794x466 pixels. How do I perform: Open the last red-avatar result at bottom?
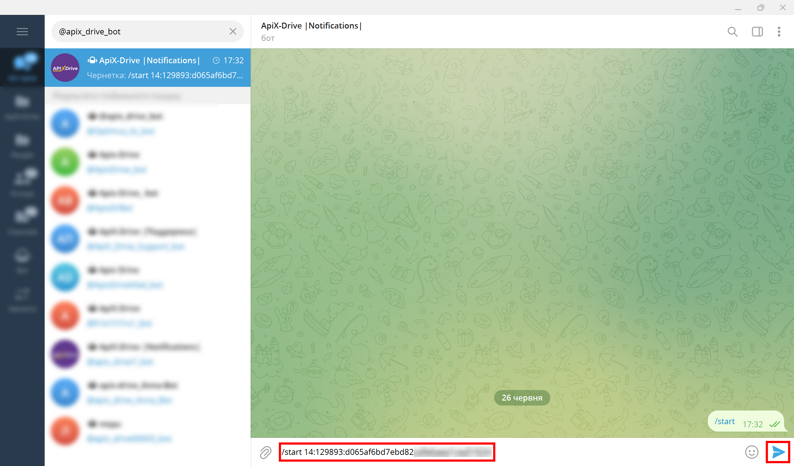[147, 431]
